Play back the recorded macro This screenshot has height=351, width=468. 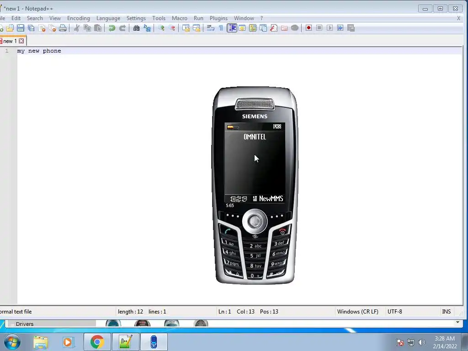tap(330, 28)
